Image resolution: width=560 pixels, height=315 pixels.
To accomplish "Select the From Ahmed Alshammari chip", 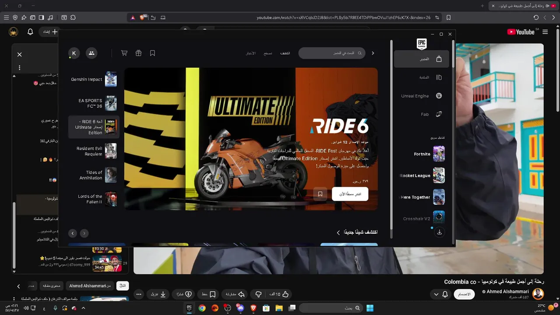I will (90, 286).
